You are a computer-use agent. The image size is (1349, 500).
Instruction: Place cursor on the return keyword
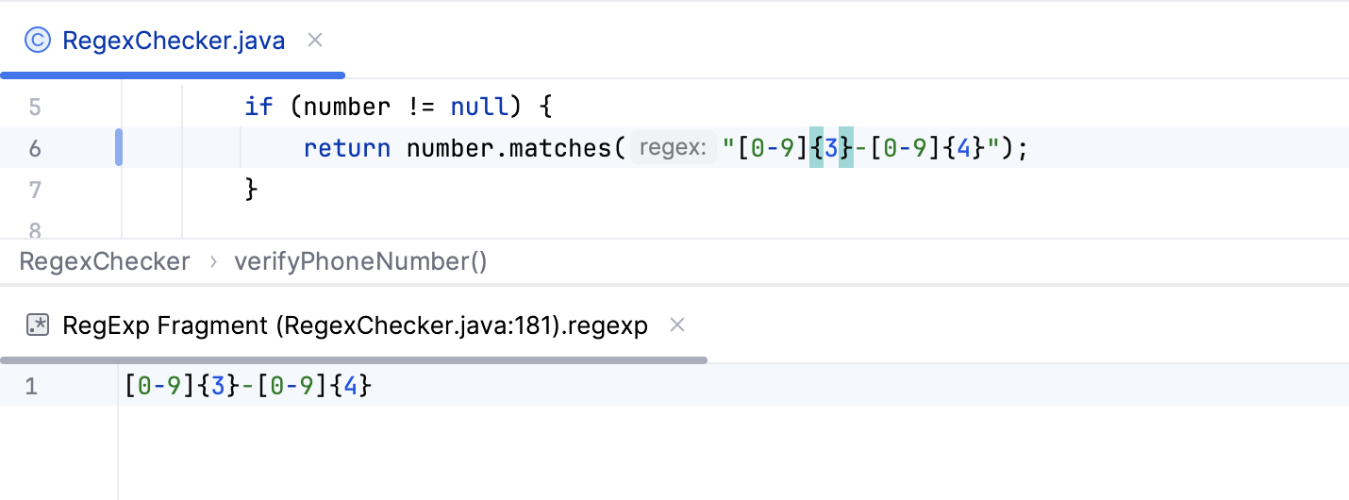(x=346, y=148)
